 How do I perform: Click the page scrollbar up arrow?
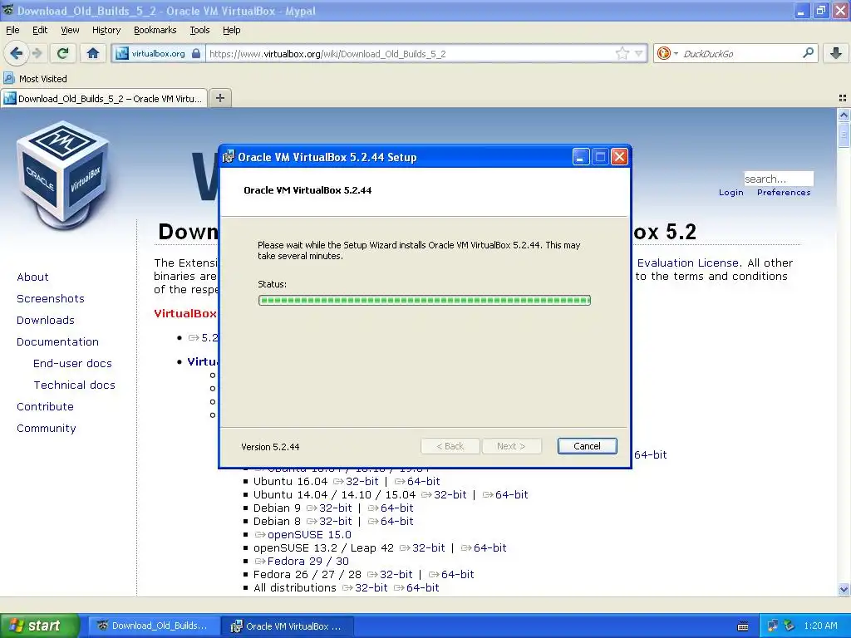[844, 115]
